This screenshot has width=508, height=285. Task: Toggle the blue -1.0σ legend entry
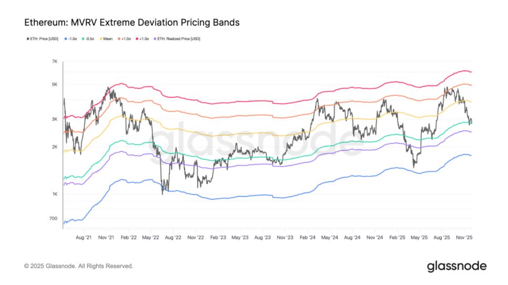(70, 39)
